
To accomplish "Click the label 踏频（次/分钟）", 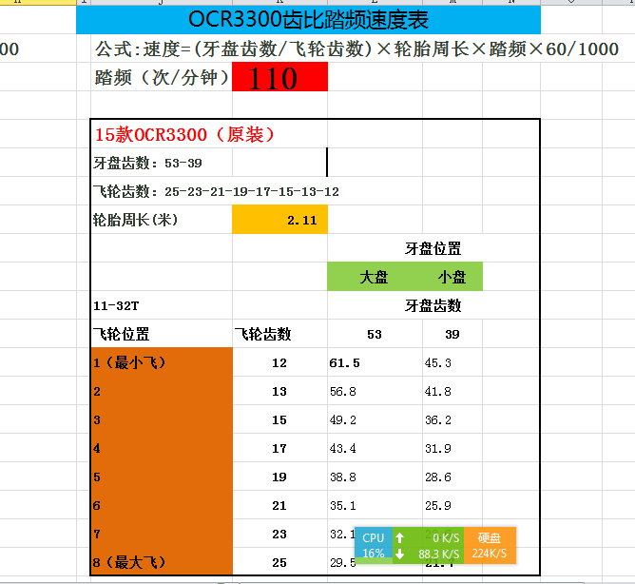I will [x=162, y=77].
